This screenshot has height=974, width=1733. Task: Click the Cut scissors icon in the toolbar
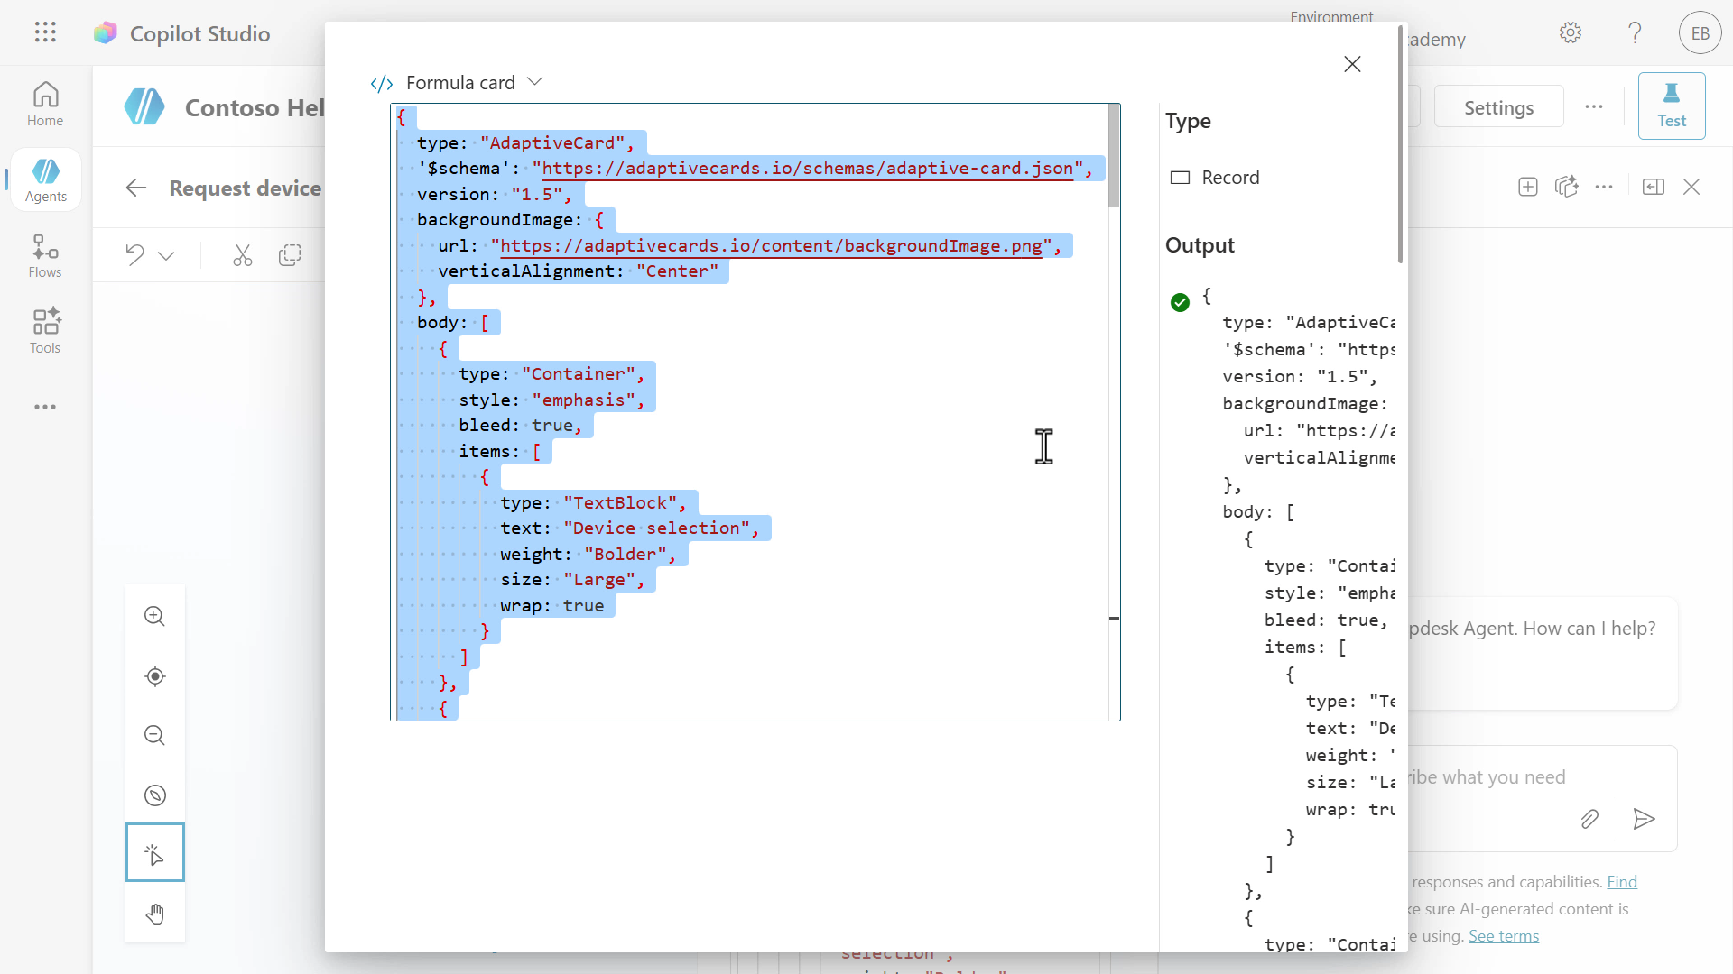pyautogui.click(x=242, y=255)
